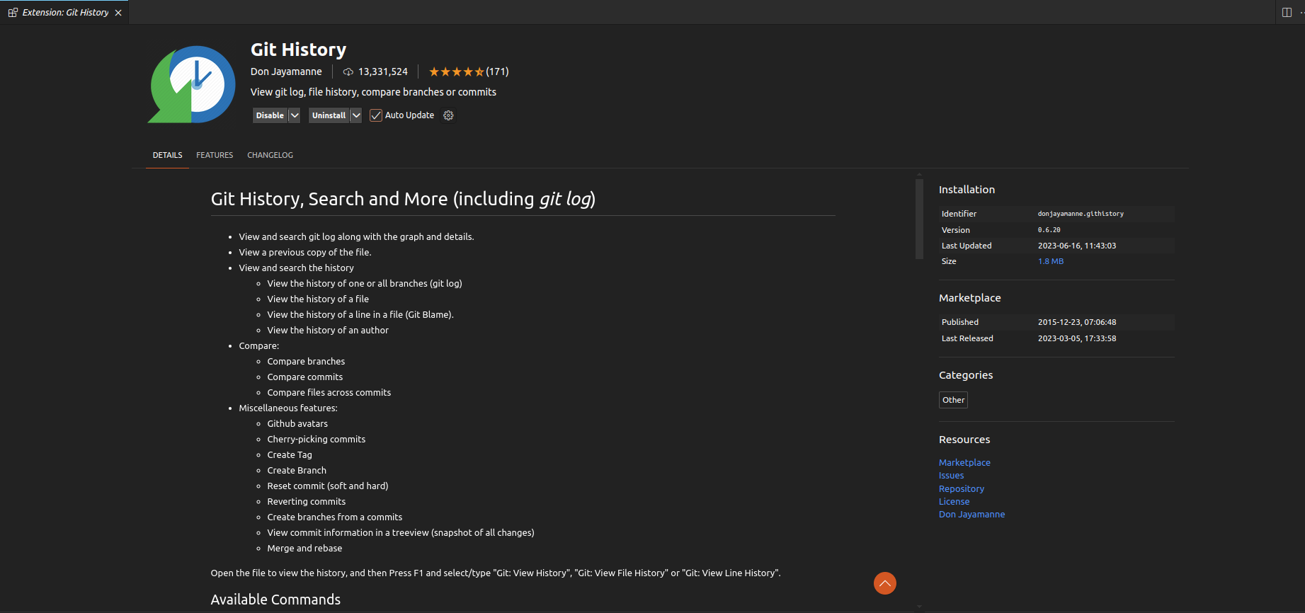Viewport: 1305px width, 613px height.
Task: Open the Issues resource link
Action: pyautogui.click(x=951, y=476)
